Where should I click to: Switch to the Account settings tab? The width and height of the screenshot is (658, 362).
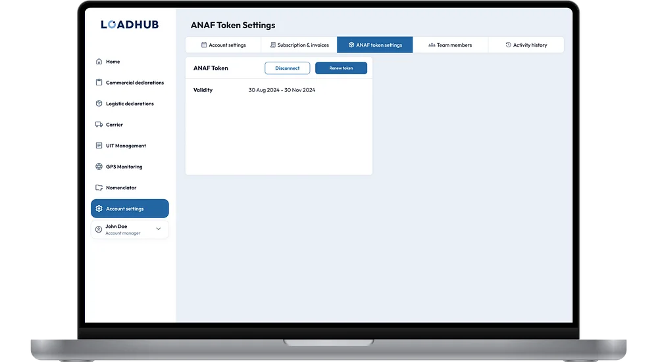tap(223, 45)
